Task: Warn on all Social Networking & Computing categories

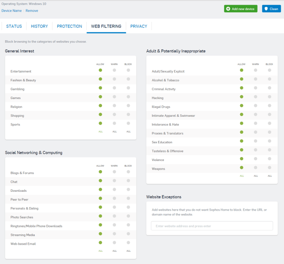Action: [x=114, y=251]
